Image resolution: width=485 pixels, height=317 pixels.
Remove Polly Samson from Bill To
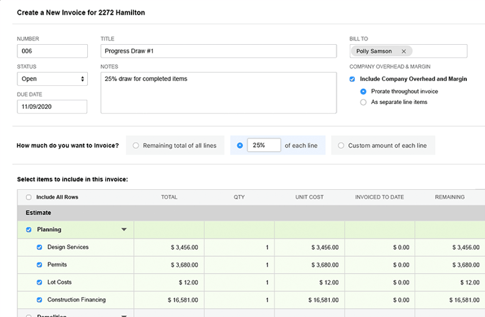(x=404, y=51)
